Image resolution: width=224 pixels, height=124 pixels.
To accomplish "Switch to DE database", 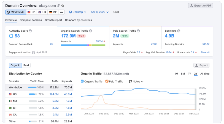I will click(53, 12).
